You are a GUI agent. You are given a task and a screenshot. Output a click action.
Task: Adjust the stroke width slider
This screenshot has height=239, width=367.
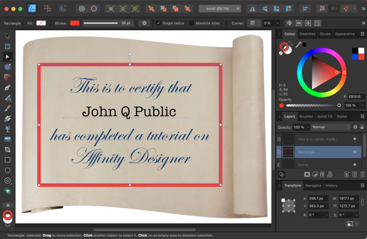pyautogui.click(x=101, y=23)
